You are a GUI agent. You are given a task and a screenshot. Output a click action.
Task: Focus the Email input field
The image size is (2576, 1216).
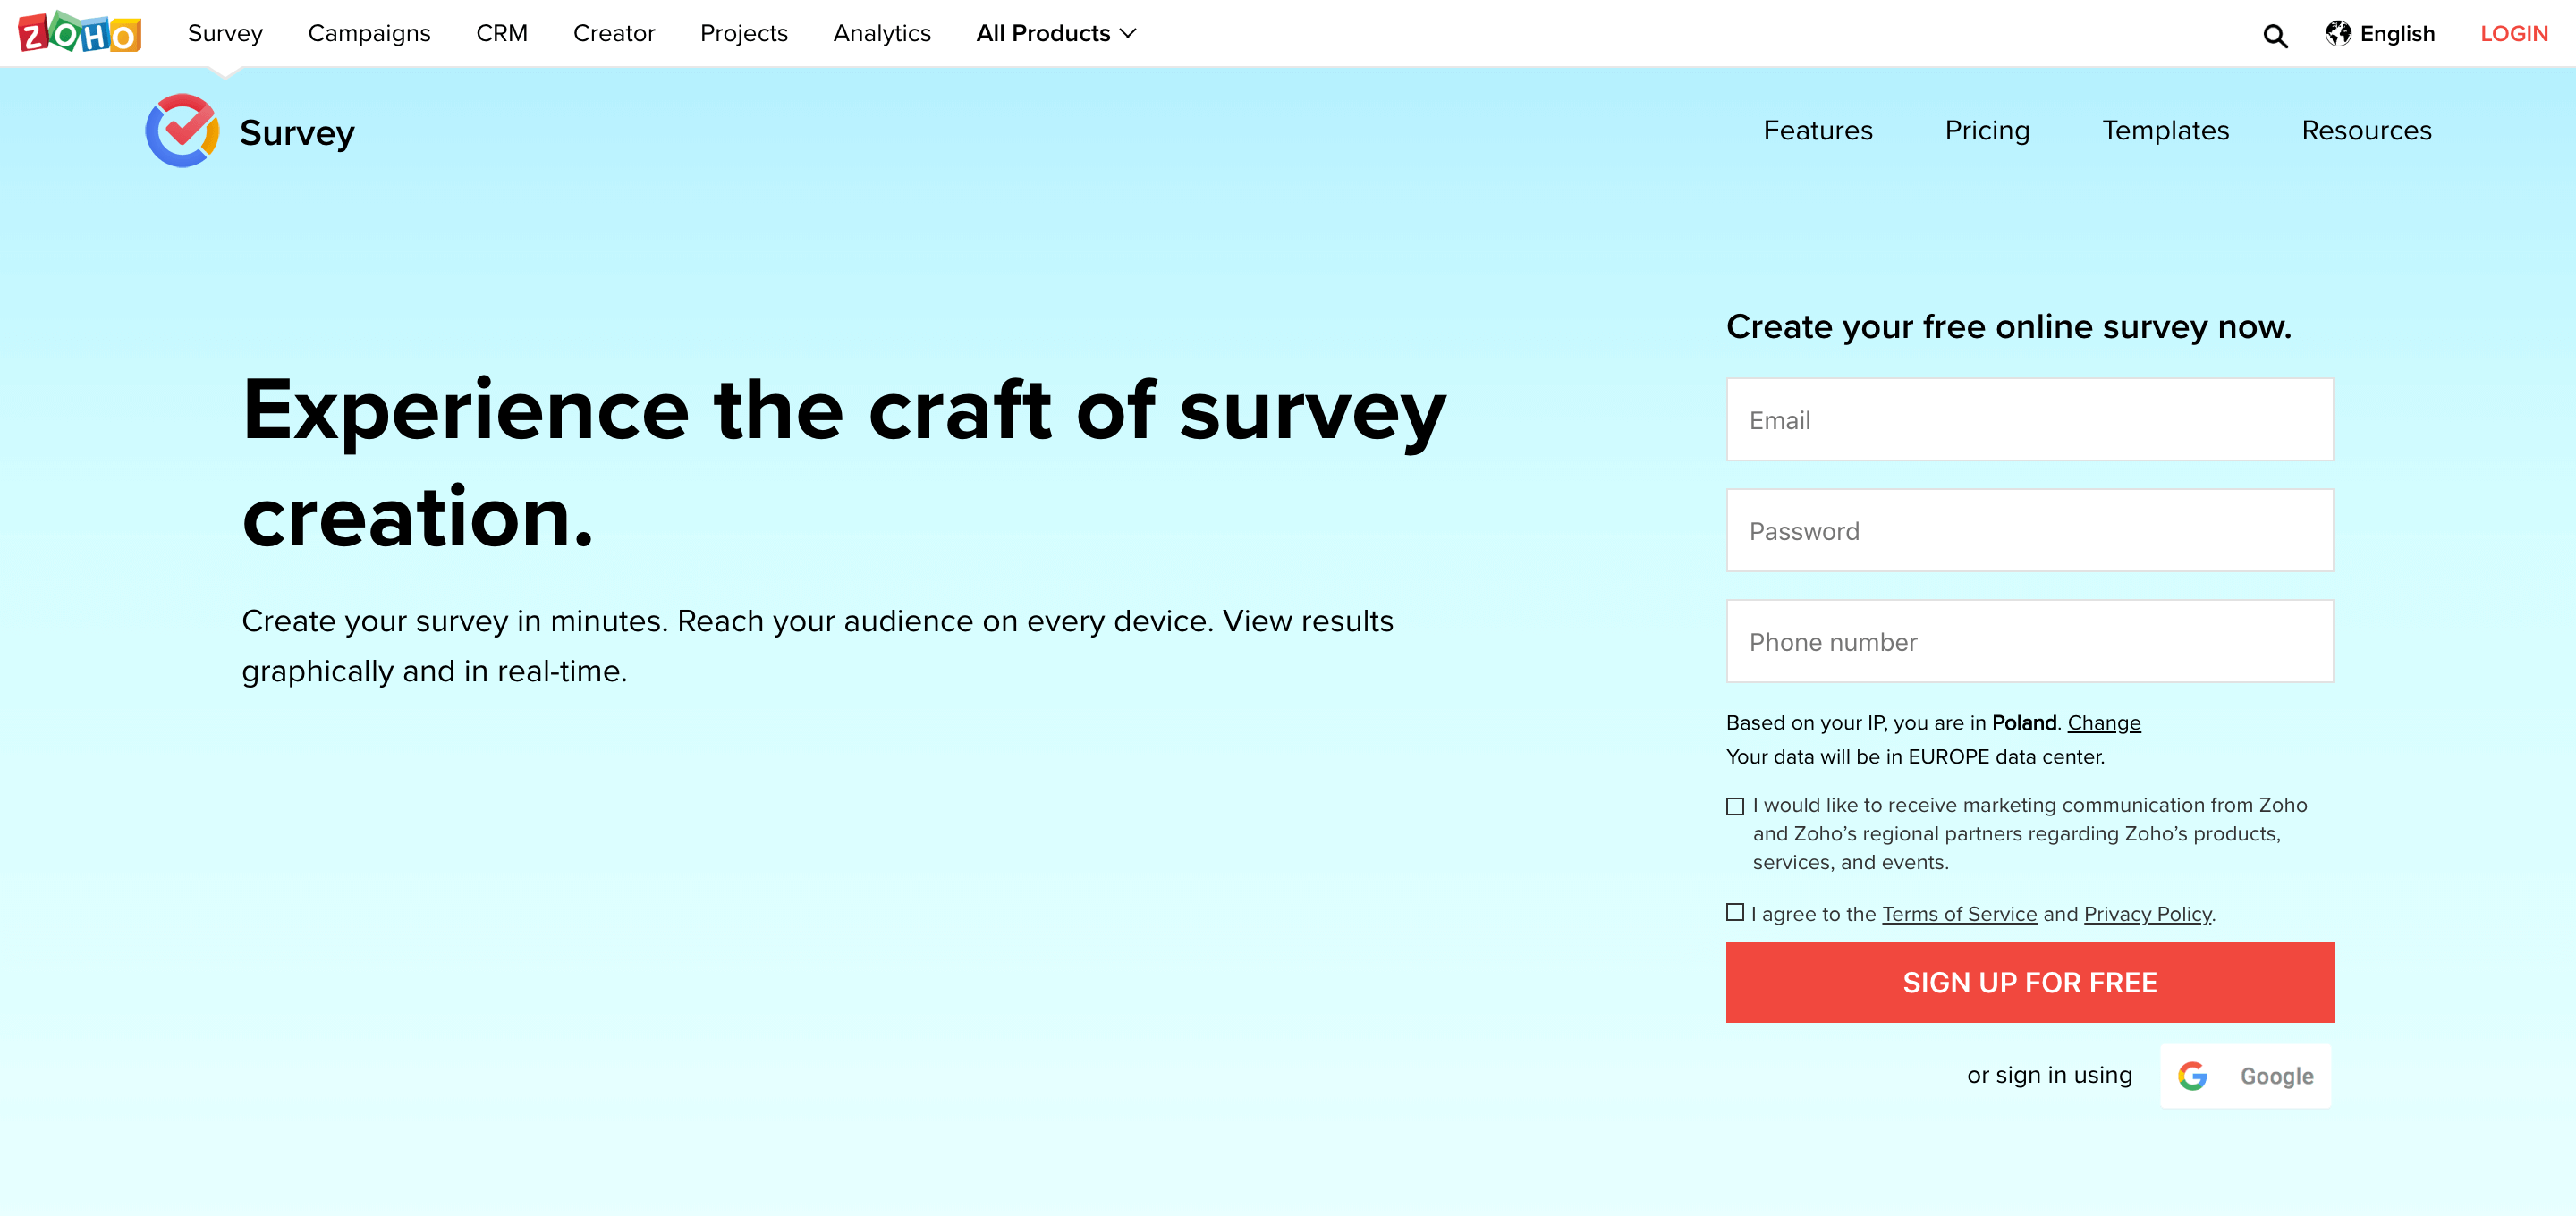pyautogui.click(x=2029, y=420)
